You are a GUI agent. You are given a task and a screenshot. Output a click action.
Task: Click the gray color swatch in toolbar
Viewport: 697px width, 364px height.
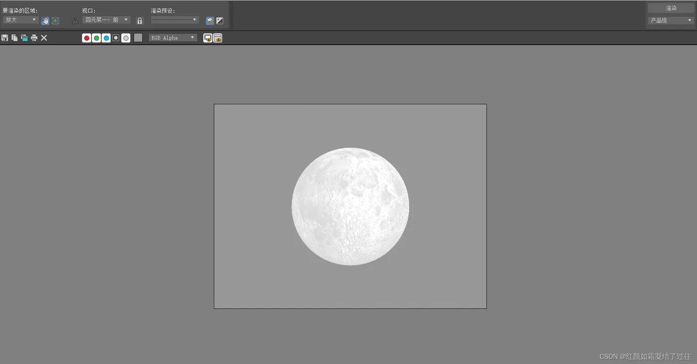click(x=138, y=38)
